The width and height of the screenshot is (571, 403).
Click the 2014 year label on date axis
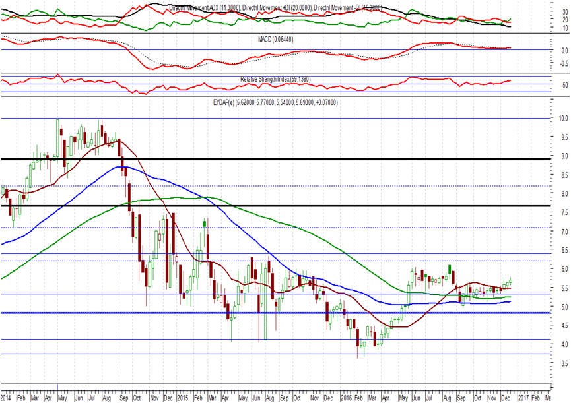[x=5, y=398]
